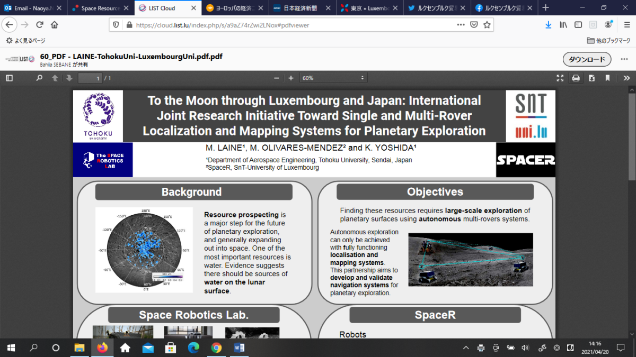The width and height of the screenshot is (636, 357).
Task: Open a new browser tab
Action: coord(545,8)
